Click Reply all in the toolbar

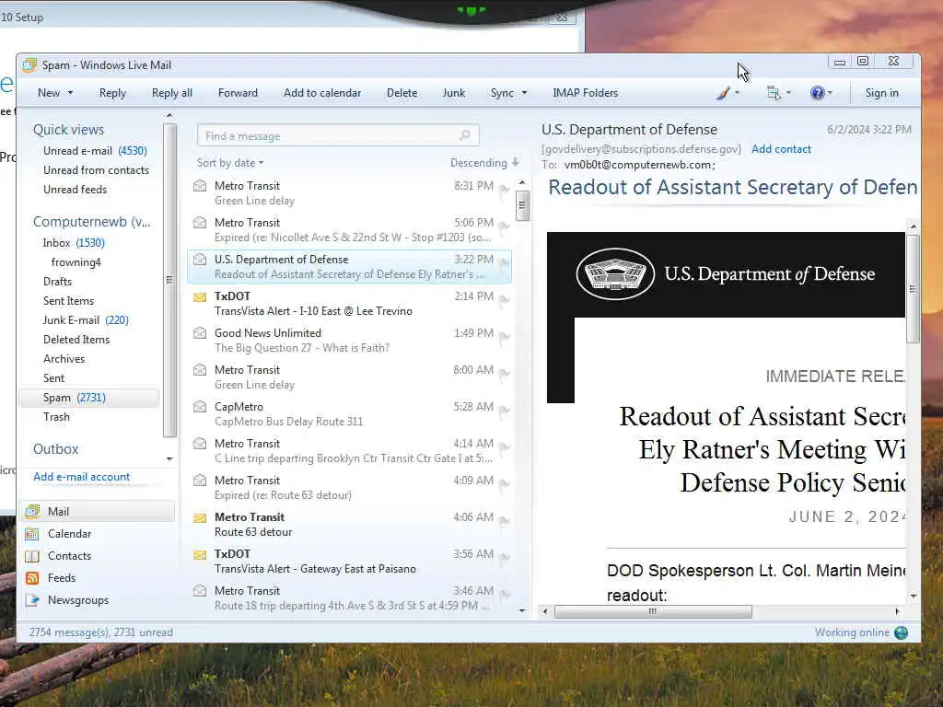point(172,93)
